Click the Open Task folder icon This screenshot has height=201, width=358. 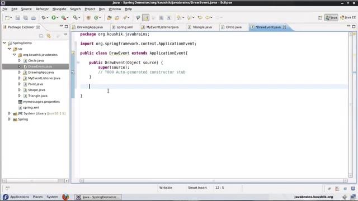pos(117,17)
